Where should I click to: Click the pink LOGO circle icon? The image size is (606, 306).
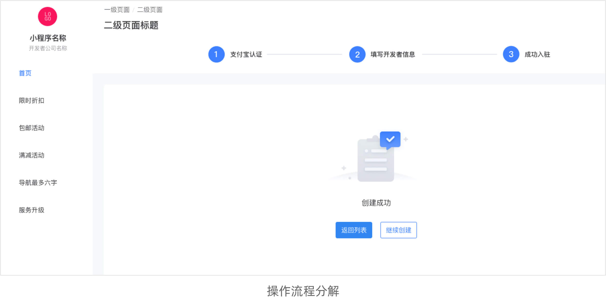tap(47, 16)
